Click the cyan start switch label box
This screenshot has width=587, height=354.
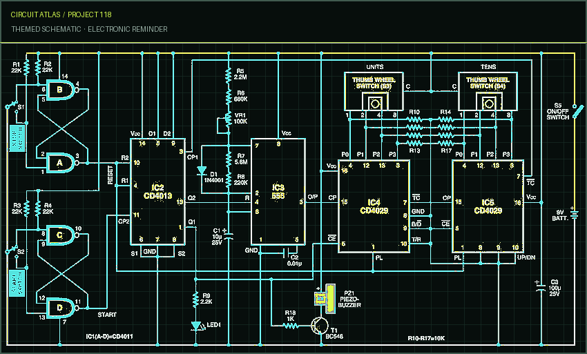17,282
